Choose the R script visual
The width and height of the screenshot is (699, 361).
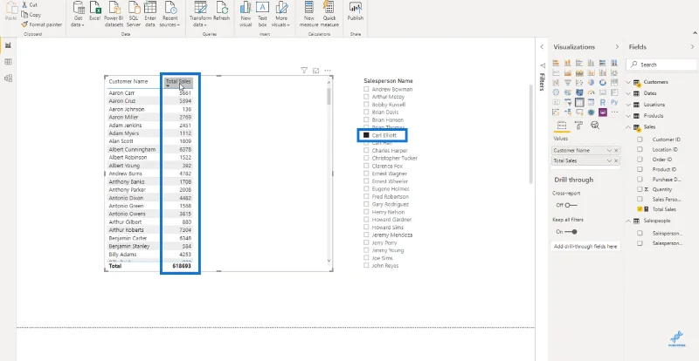click(x=603, y=102)
